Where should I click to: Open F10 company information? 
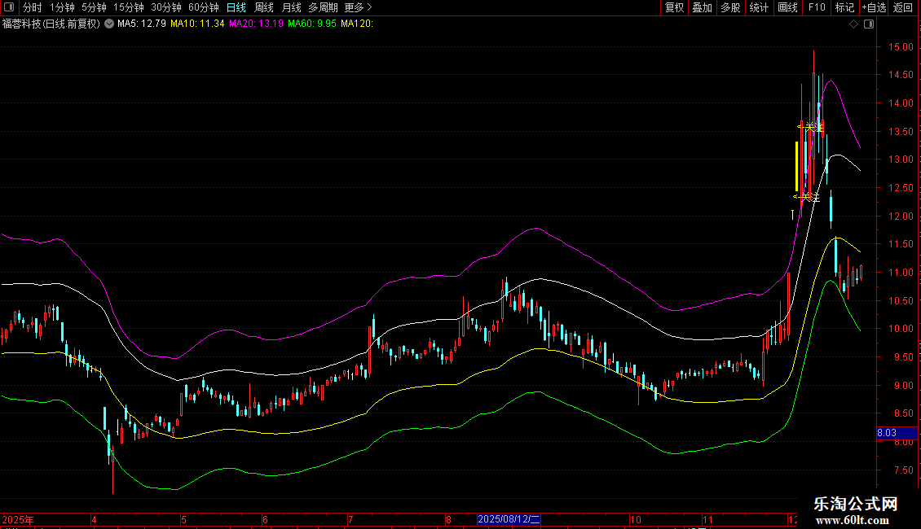point(816,7)
